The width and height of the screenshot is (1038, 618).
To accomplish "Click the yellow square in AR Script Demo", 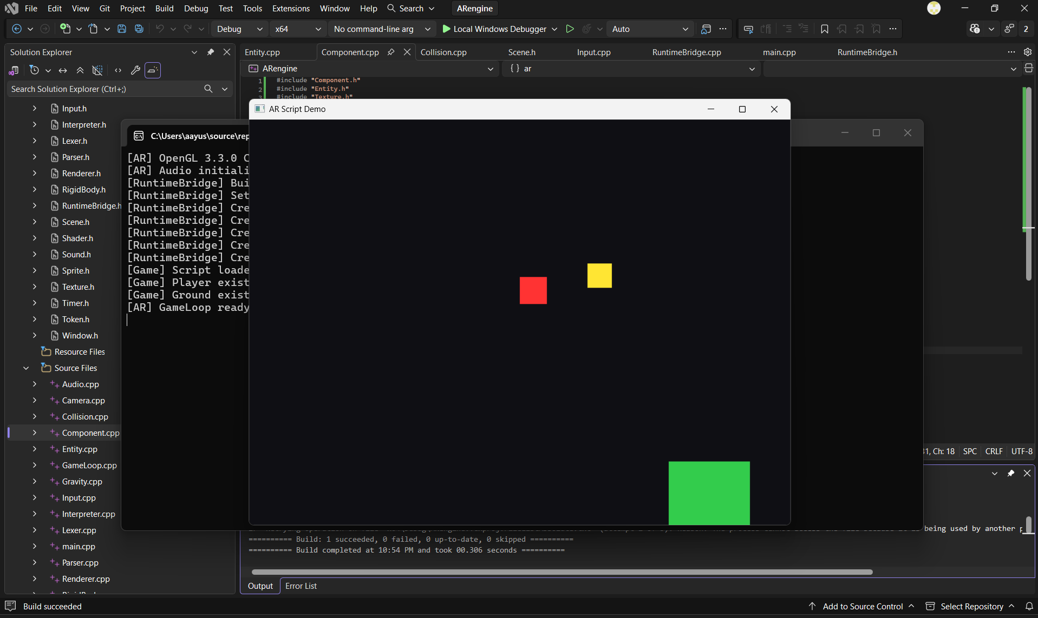I will point(599,276).
